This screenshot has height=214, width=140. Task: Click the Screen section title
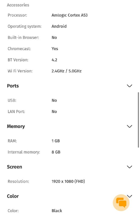point(14,167)
